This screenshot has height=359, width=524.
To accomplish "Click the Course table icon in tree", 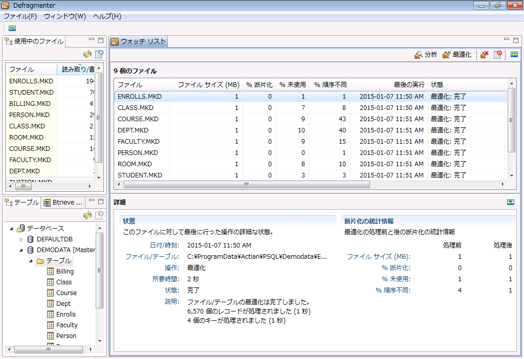I will (x=51, y=293).
